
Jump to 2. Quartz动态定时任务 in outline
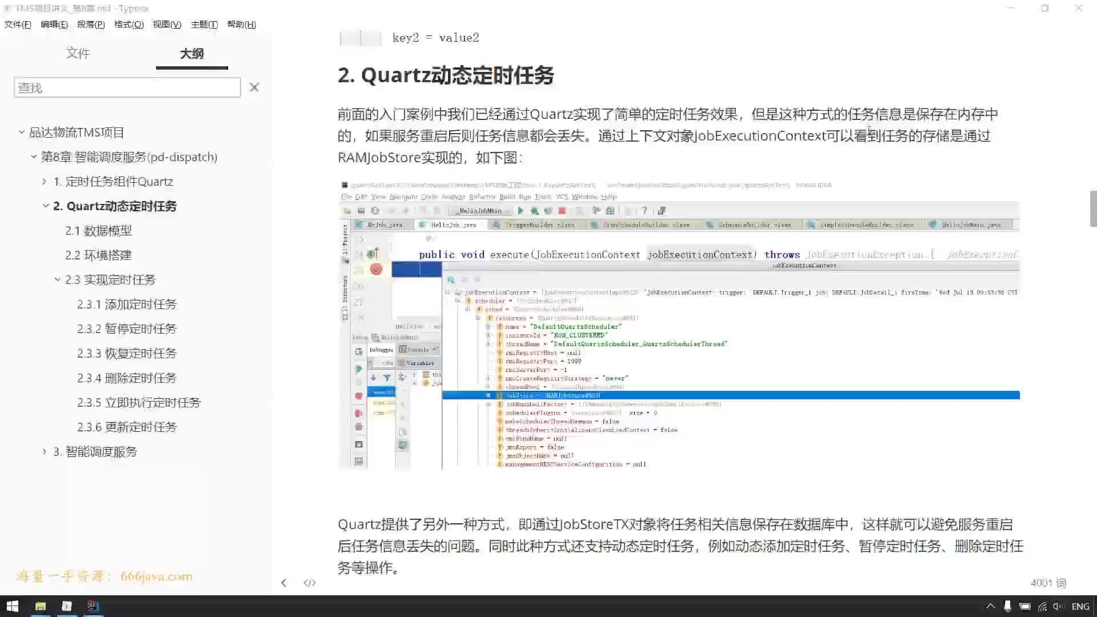tap(115, 206)
